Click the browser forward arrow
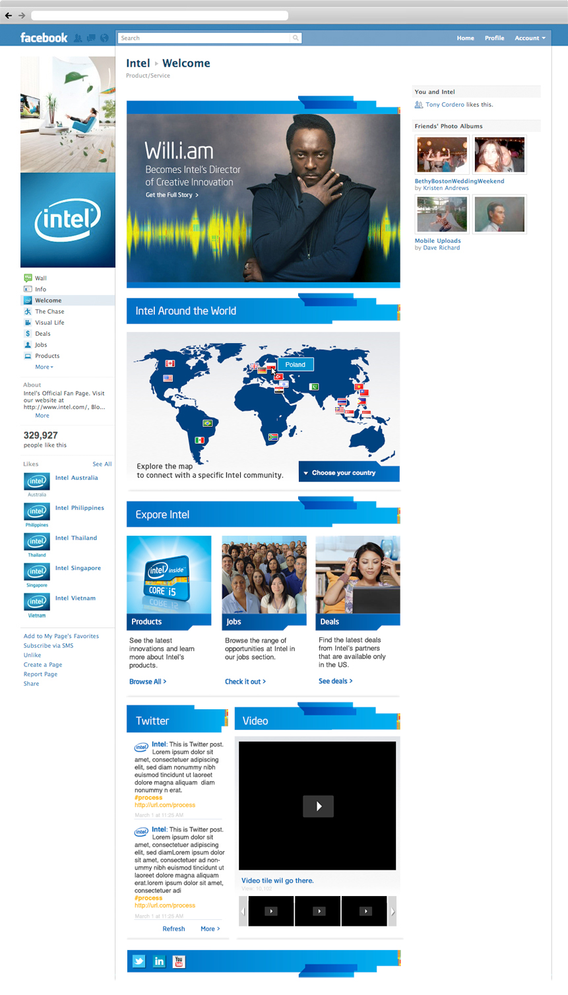The width and height of the screenshot is (568, 995). (22, 15)
